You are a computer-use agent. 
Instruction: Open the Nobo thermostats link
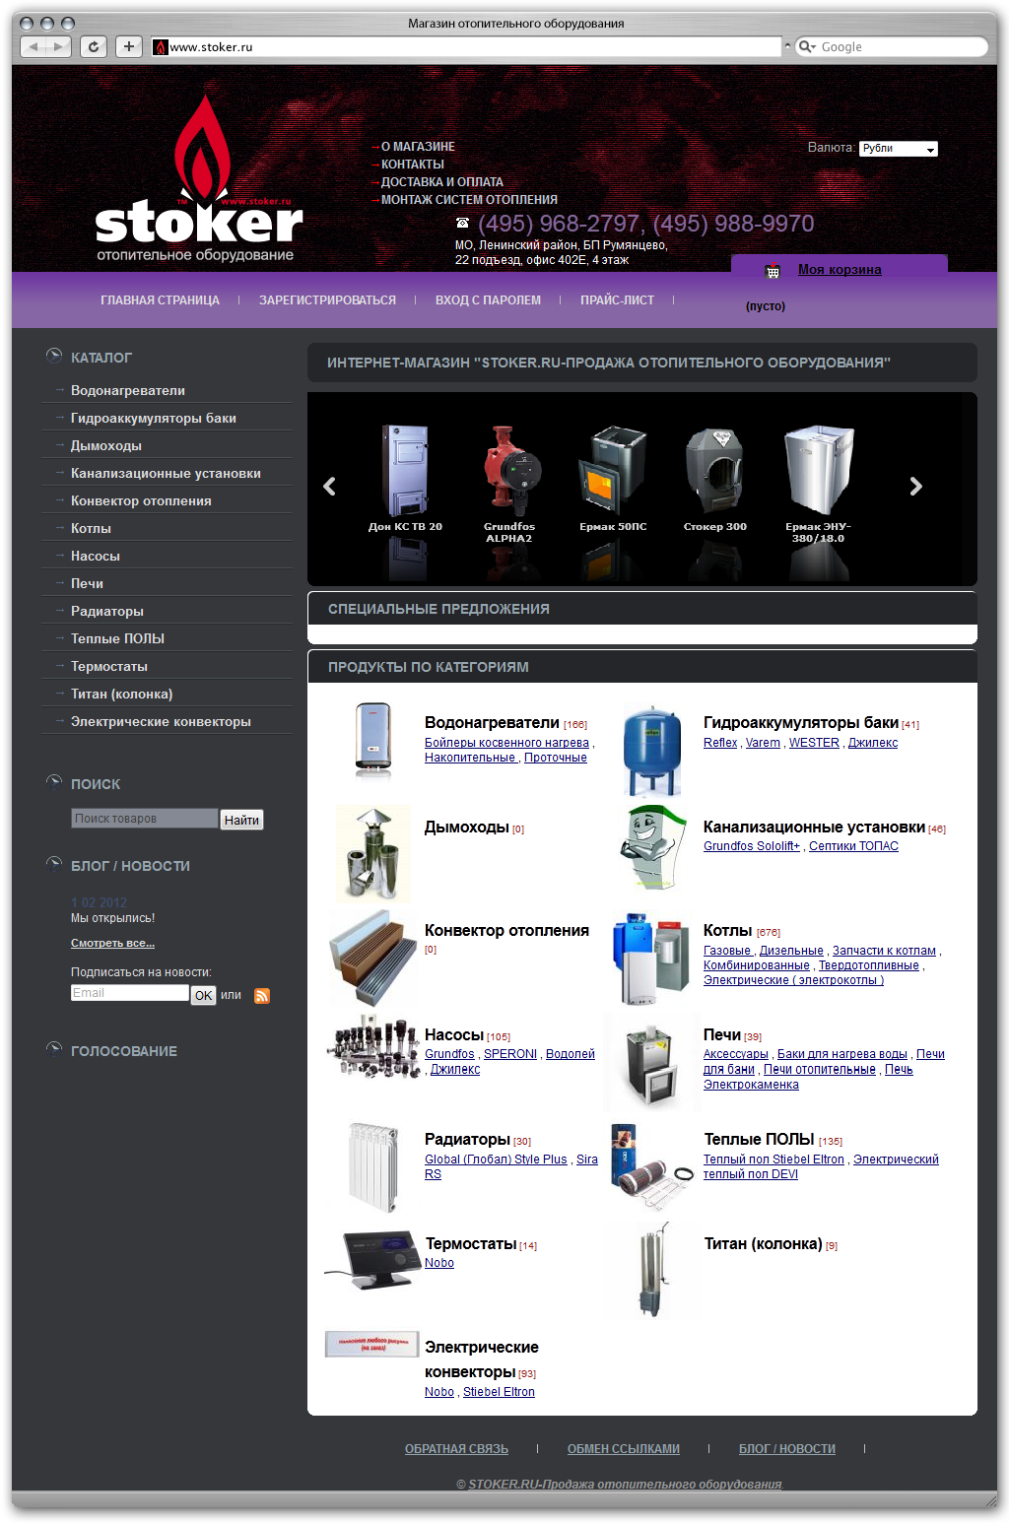pyautogui.click(x=439, y=1263)
